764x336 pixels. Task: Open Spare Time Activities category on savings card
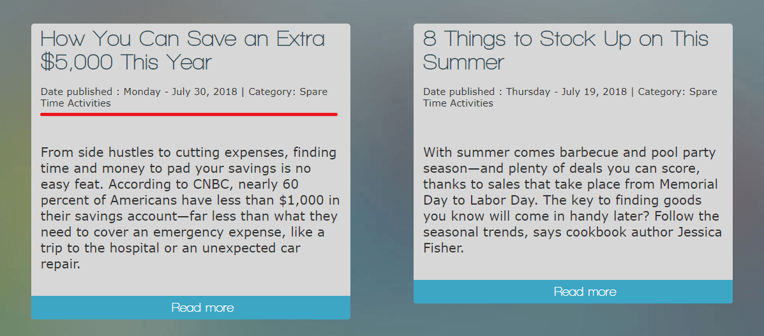pyautogui.click(x=184, y=98)
